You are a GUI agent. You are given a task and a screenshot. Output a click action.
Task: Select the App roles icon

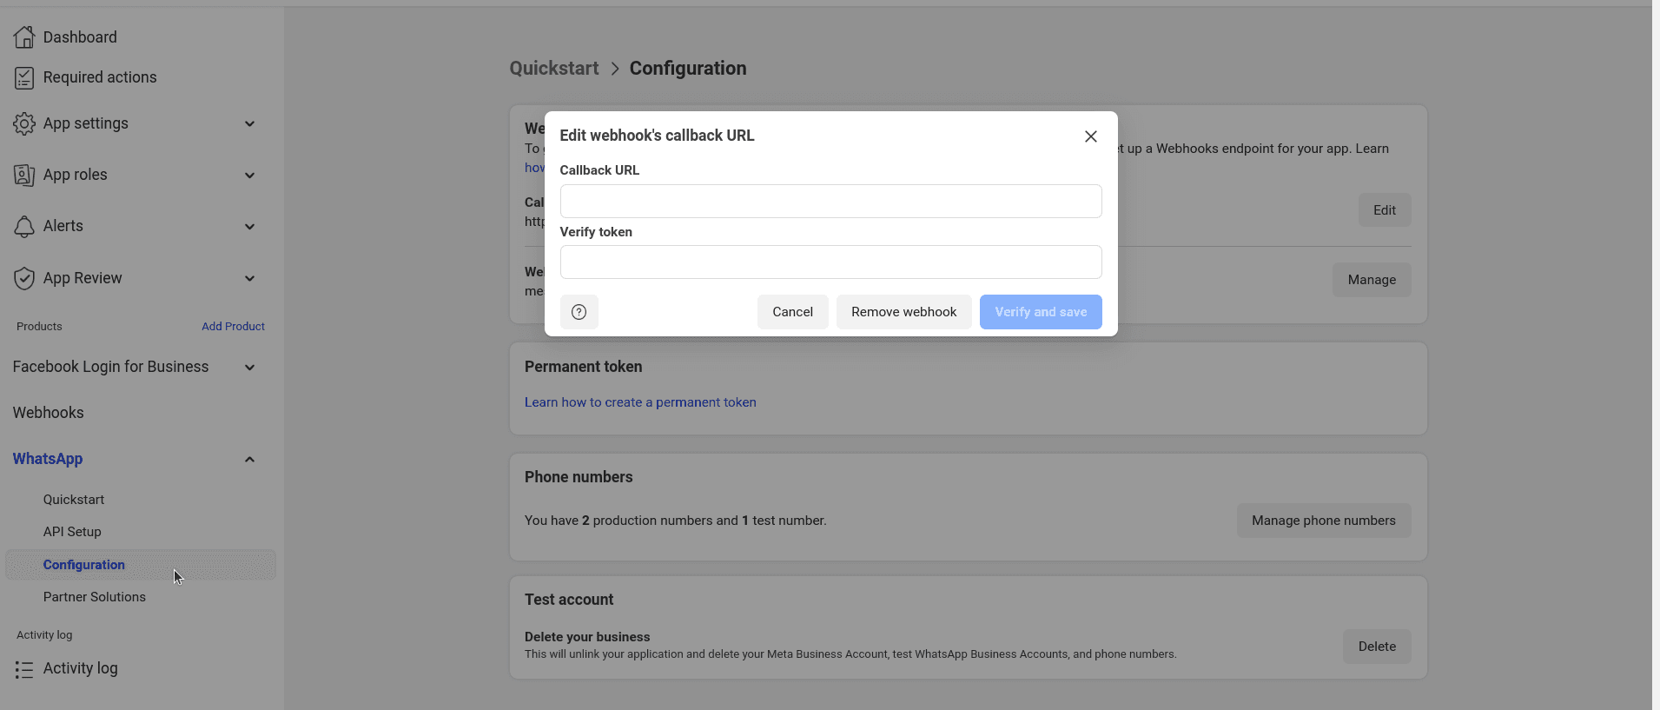24,175
